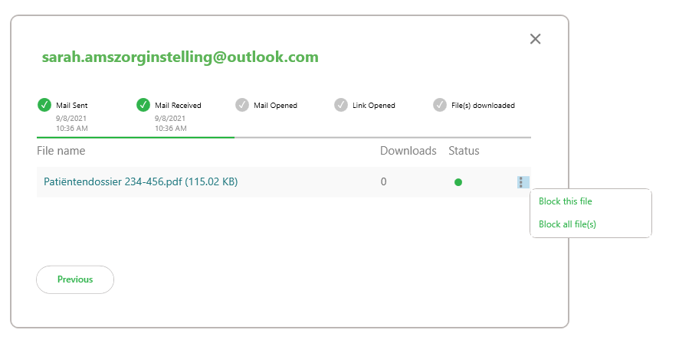Click the Mail Sent green checkmark icon
Screen dimensions: 679x356
44,105
